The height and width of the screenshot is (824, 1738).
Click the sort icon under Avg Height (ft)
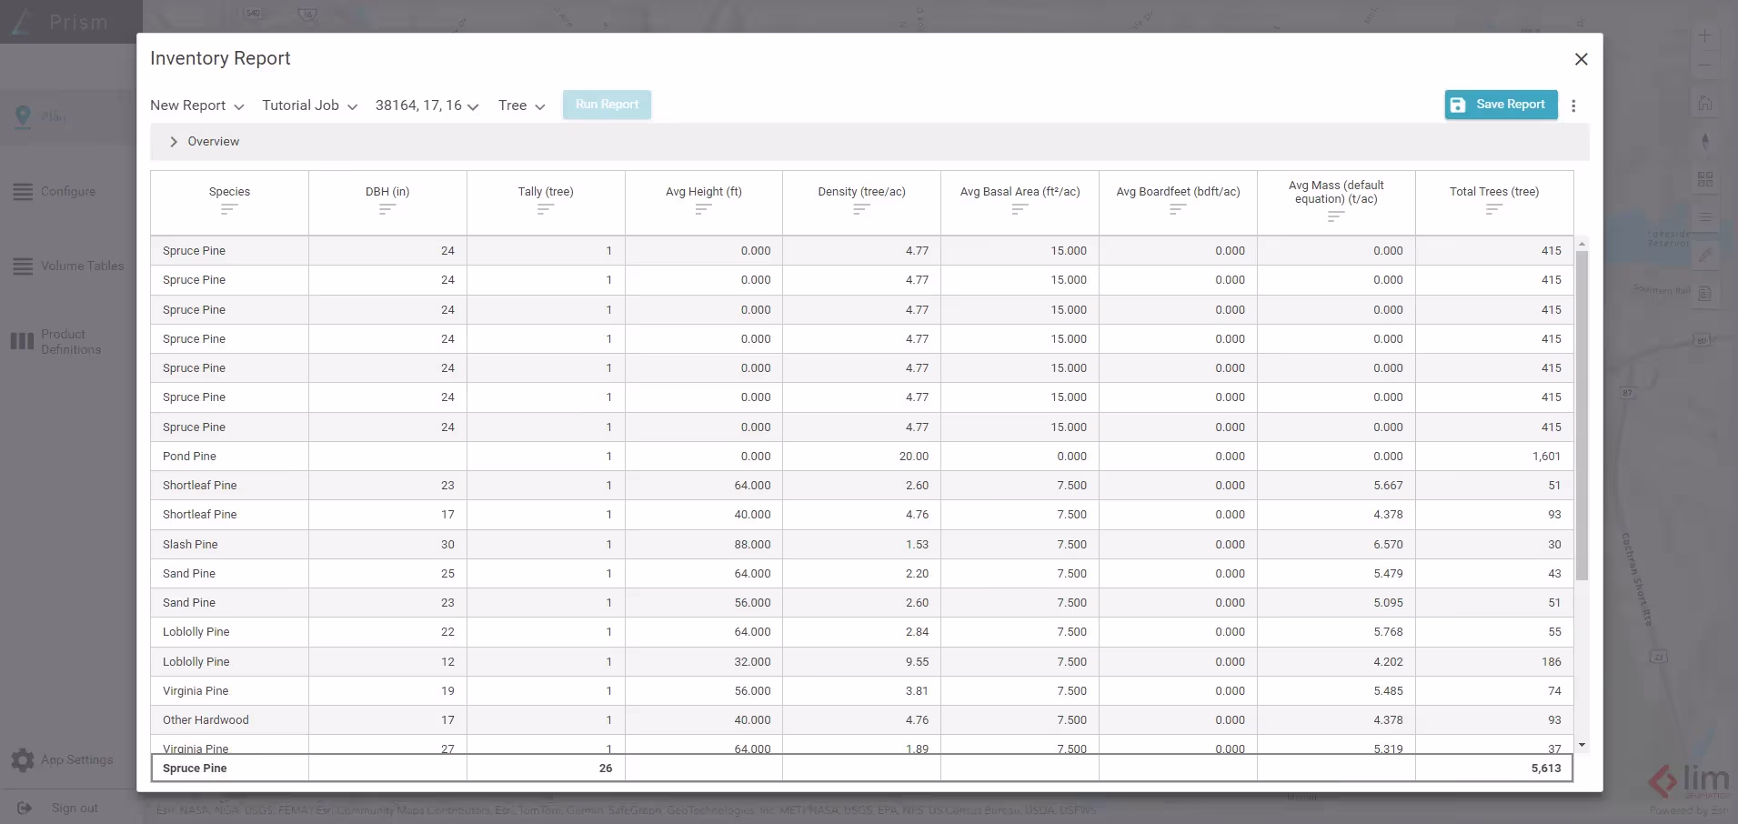click(x=704, y=209)
